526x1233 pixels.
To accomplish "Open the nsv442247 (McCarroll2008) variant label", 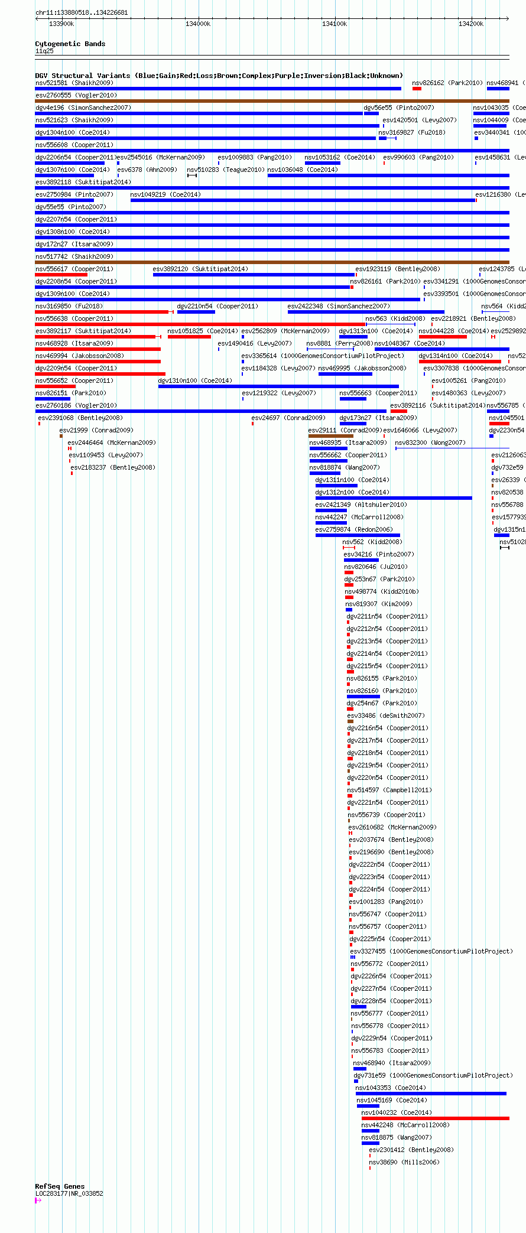I will pyautogui.click(x=359, y=518).
